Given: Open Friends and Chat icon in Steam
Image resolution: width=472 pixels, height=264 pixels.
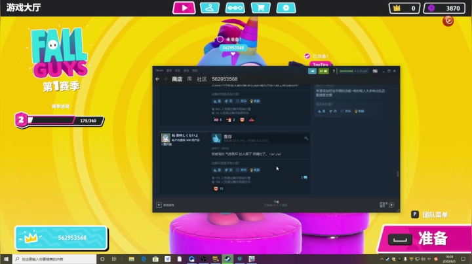Looking at the screenshot, I should (x=391, y=205).
